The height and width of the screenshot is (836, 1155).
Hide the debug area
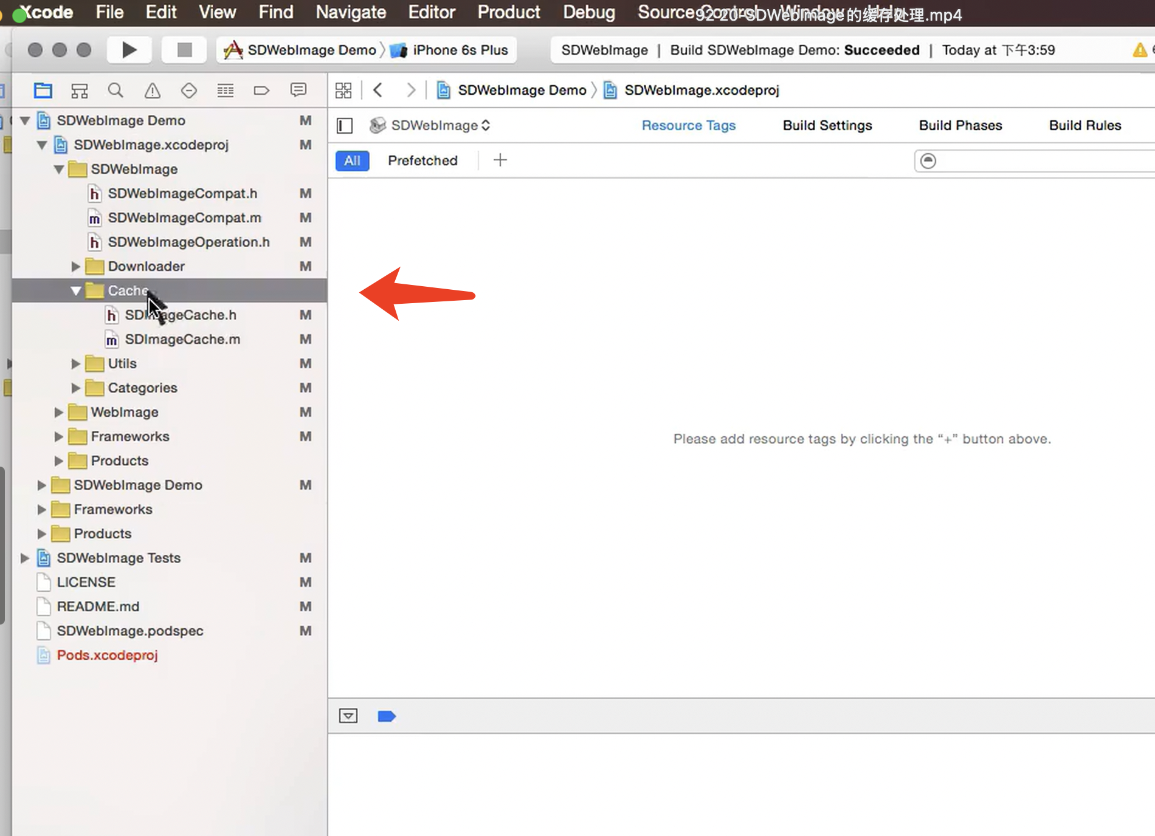[348, 716]
